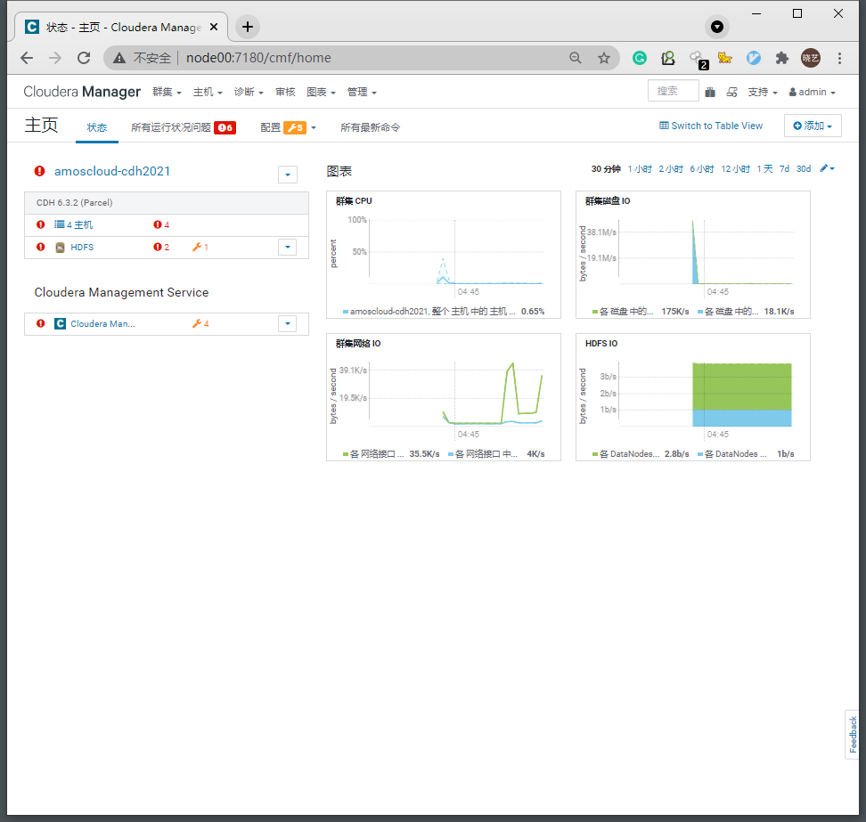The image size is (866, 822).
Task: Open the extensions puzzle piece menu
Action: point(782,58)
